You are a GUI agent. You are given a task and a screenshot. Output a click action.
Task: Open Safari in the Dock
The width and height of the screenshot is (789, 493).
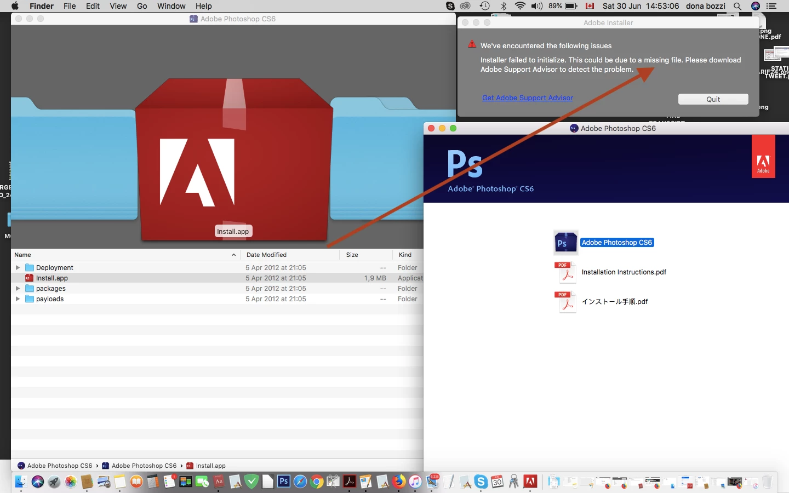[300, 481]
